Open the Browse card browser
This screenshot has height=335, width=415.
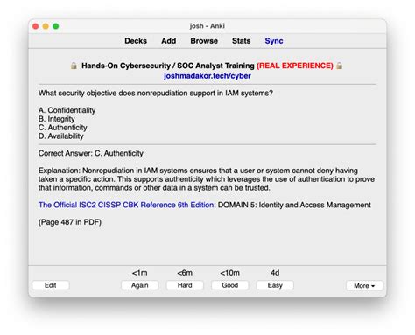point(204,41)
